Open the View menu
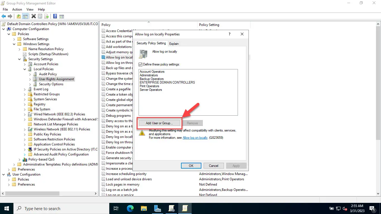The height and width of the screenshot is (214, 381). (30, 9)
